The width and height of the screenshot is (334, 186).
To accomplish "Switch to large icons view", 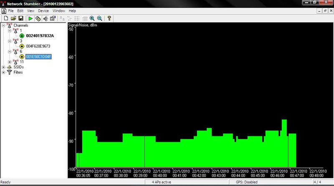I will [x=62, y=18].
